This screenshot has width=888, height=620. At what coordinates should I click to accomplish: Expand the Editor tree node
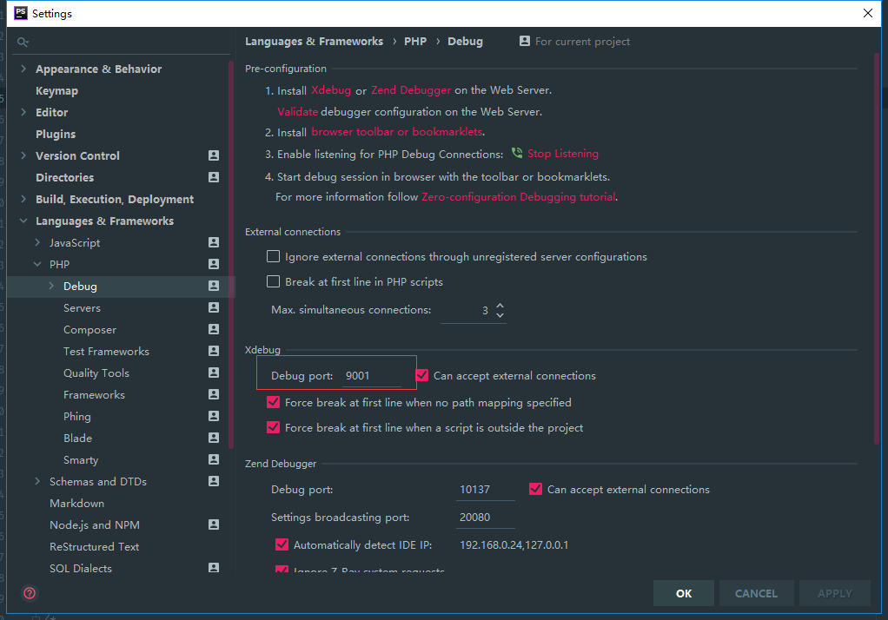[x=23, y=112]
